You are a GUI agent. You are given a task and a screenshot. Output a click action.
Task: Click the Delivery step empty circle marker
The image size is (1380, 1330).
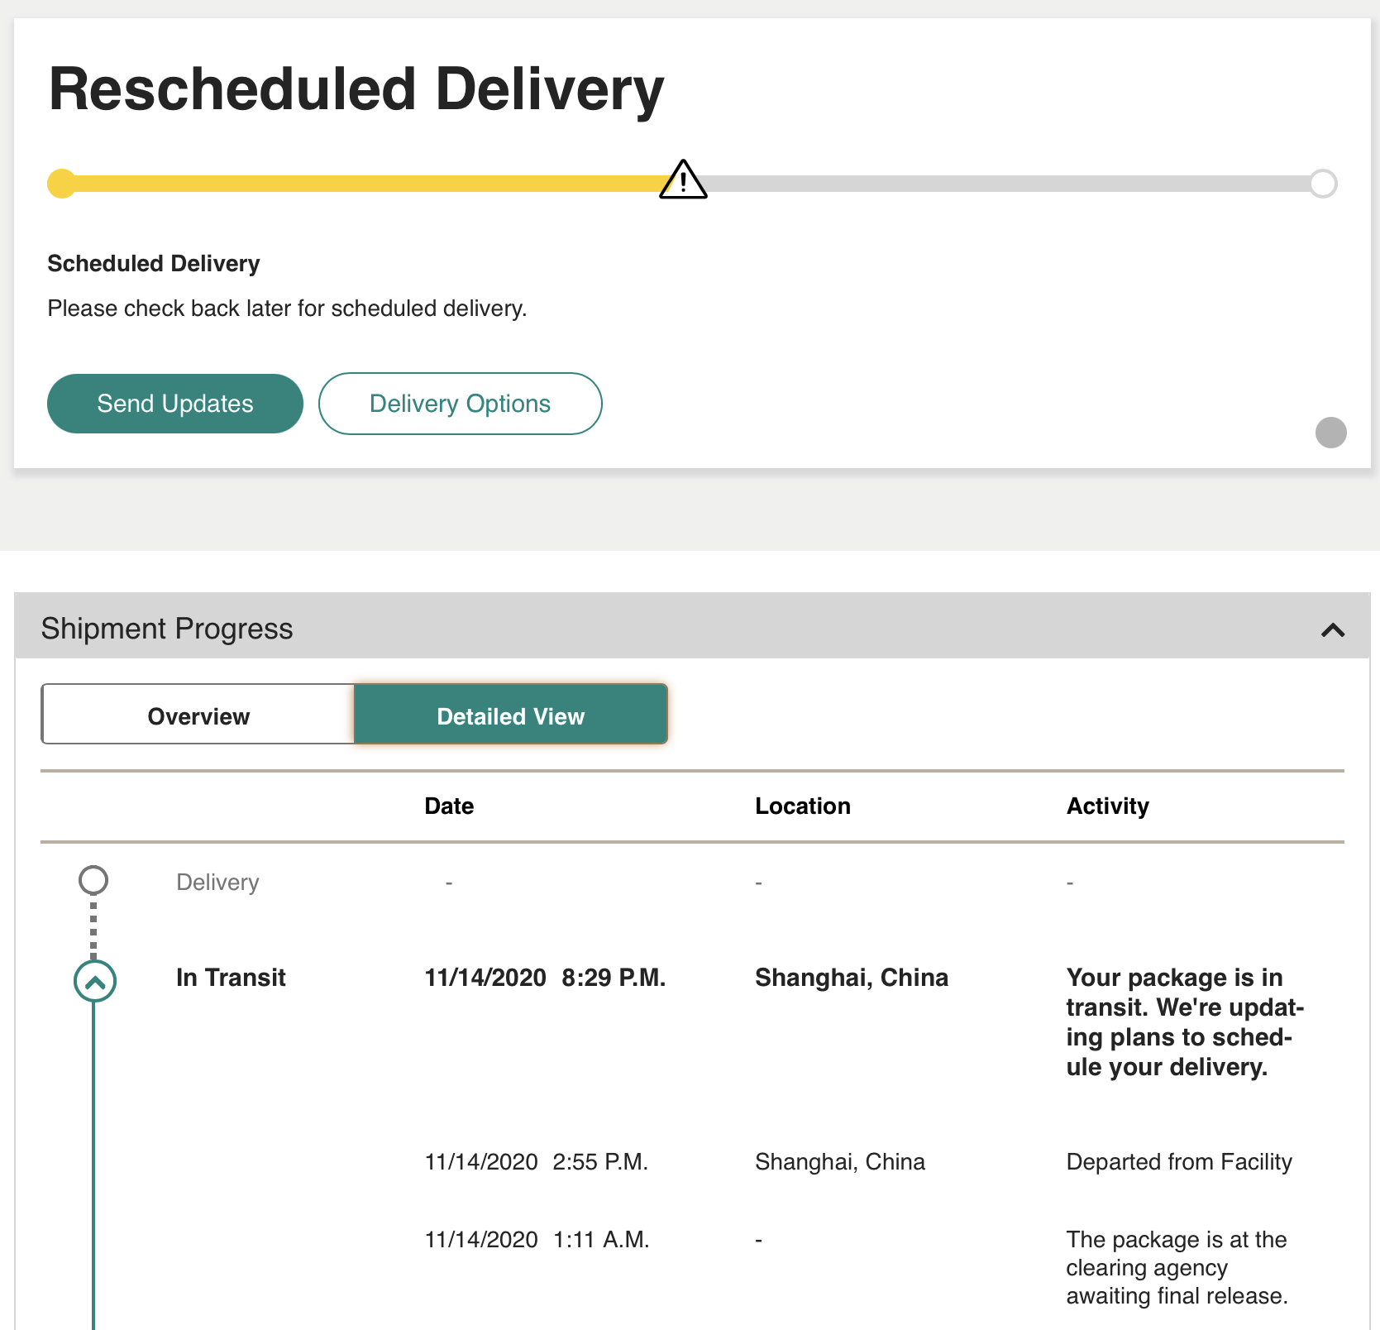(x=93, y=880)
